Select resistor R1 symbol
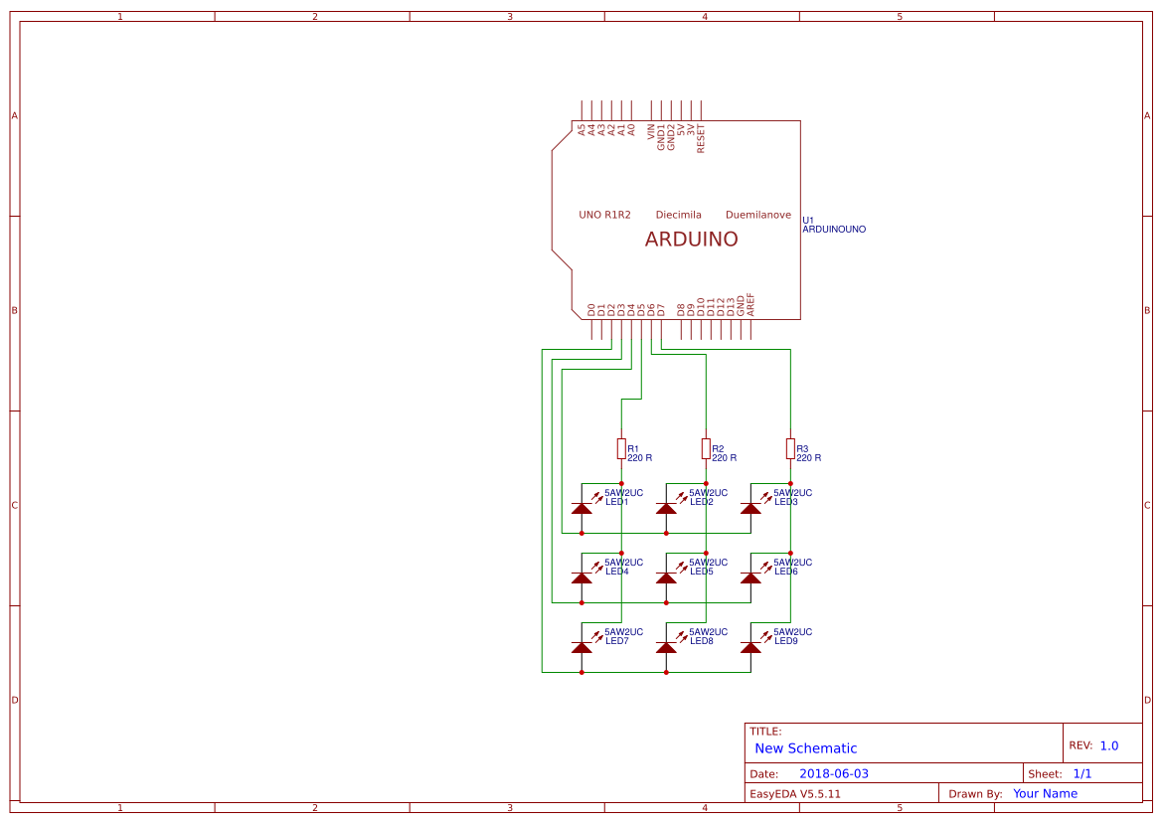The image size is (1164, 823). click(621, 448)
